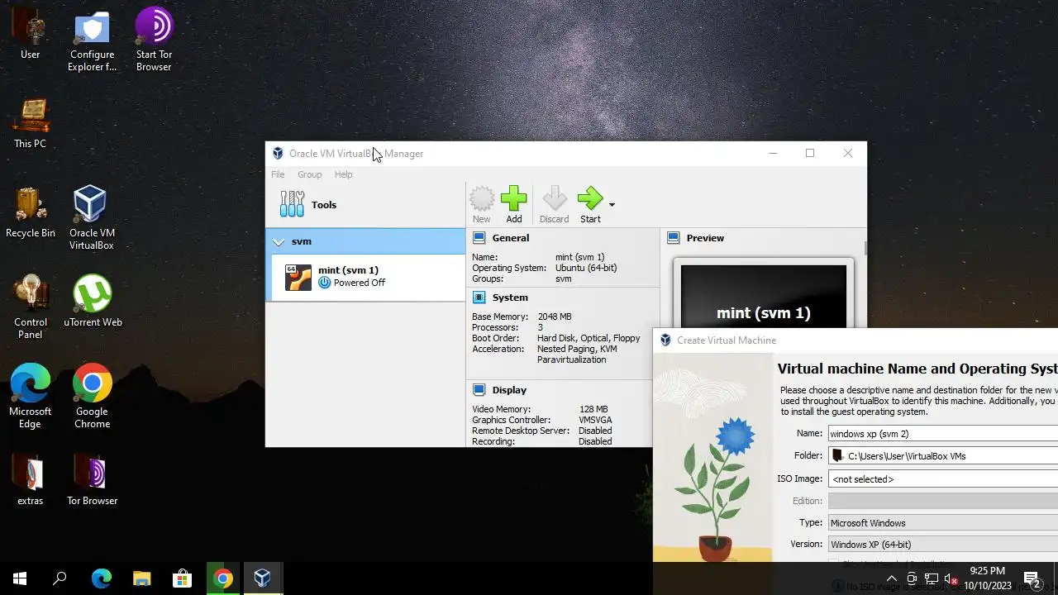Click the "Ubuntu (64-bit)" operating system value

click(x=586, y=268)
